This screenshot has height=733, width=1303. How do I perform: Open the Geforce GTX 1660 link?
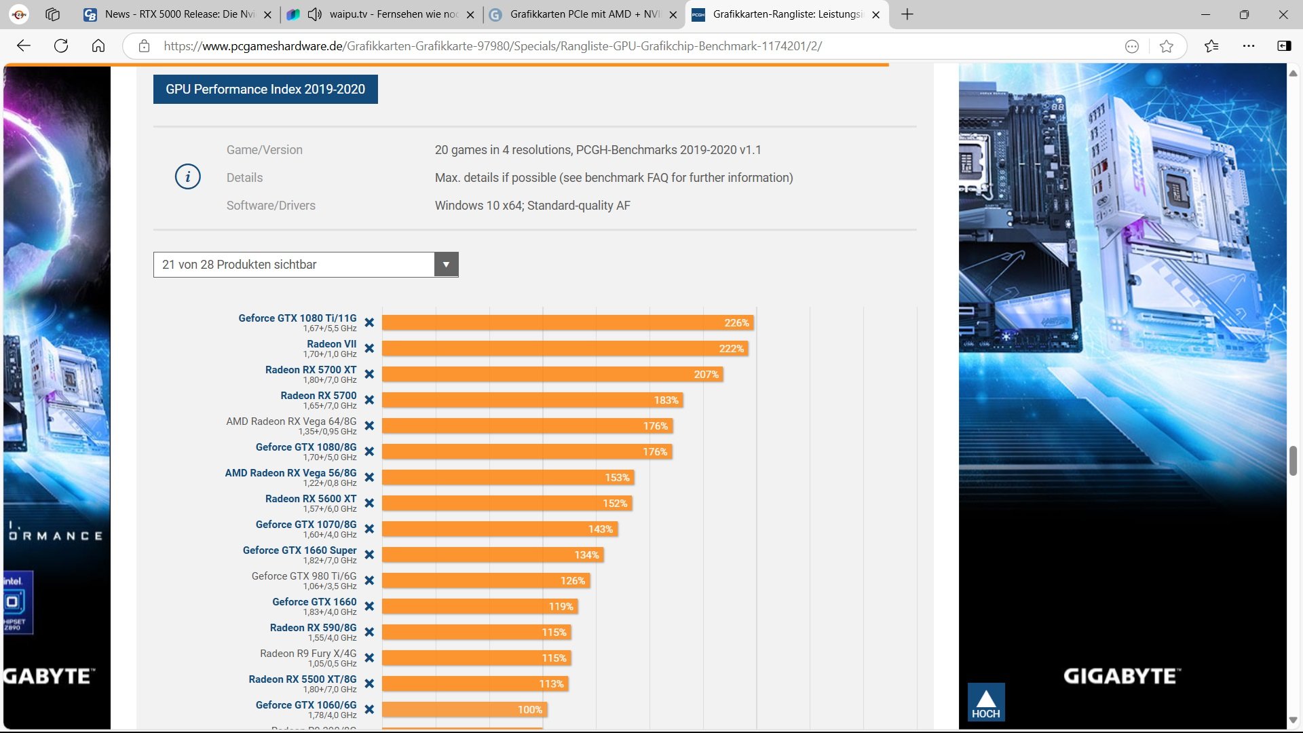pos(314,602)
